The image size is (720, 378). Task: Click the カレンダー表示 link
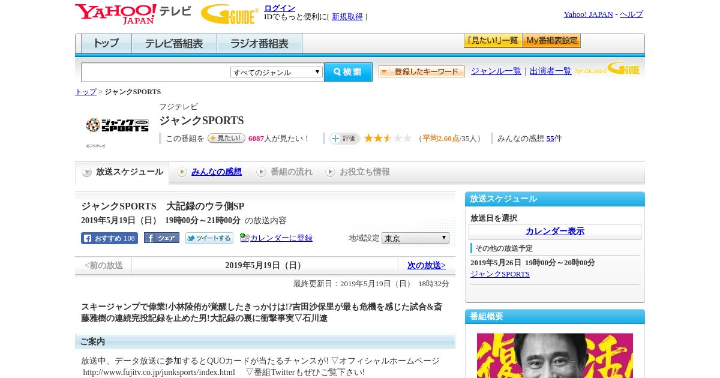555,231
